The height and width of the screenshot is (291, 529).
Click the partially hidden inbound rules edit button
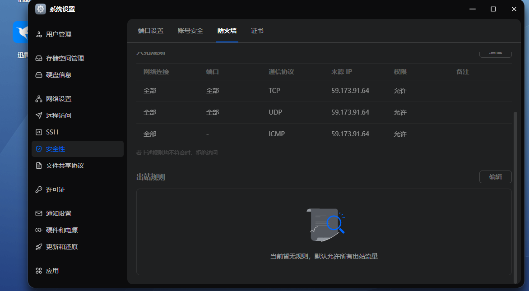[495, 54]
